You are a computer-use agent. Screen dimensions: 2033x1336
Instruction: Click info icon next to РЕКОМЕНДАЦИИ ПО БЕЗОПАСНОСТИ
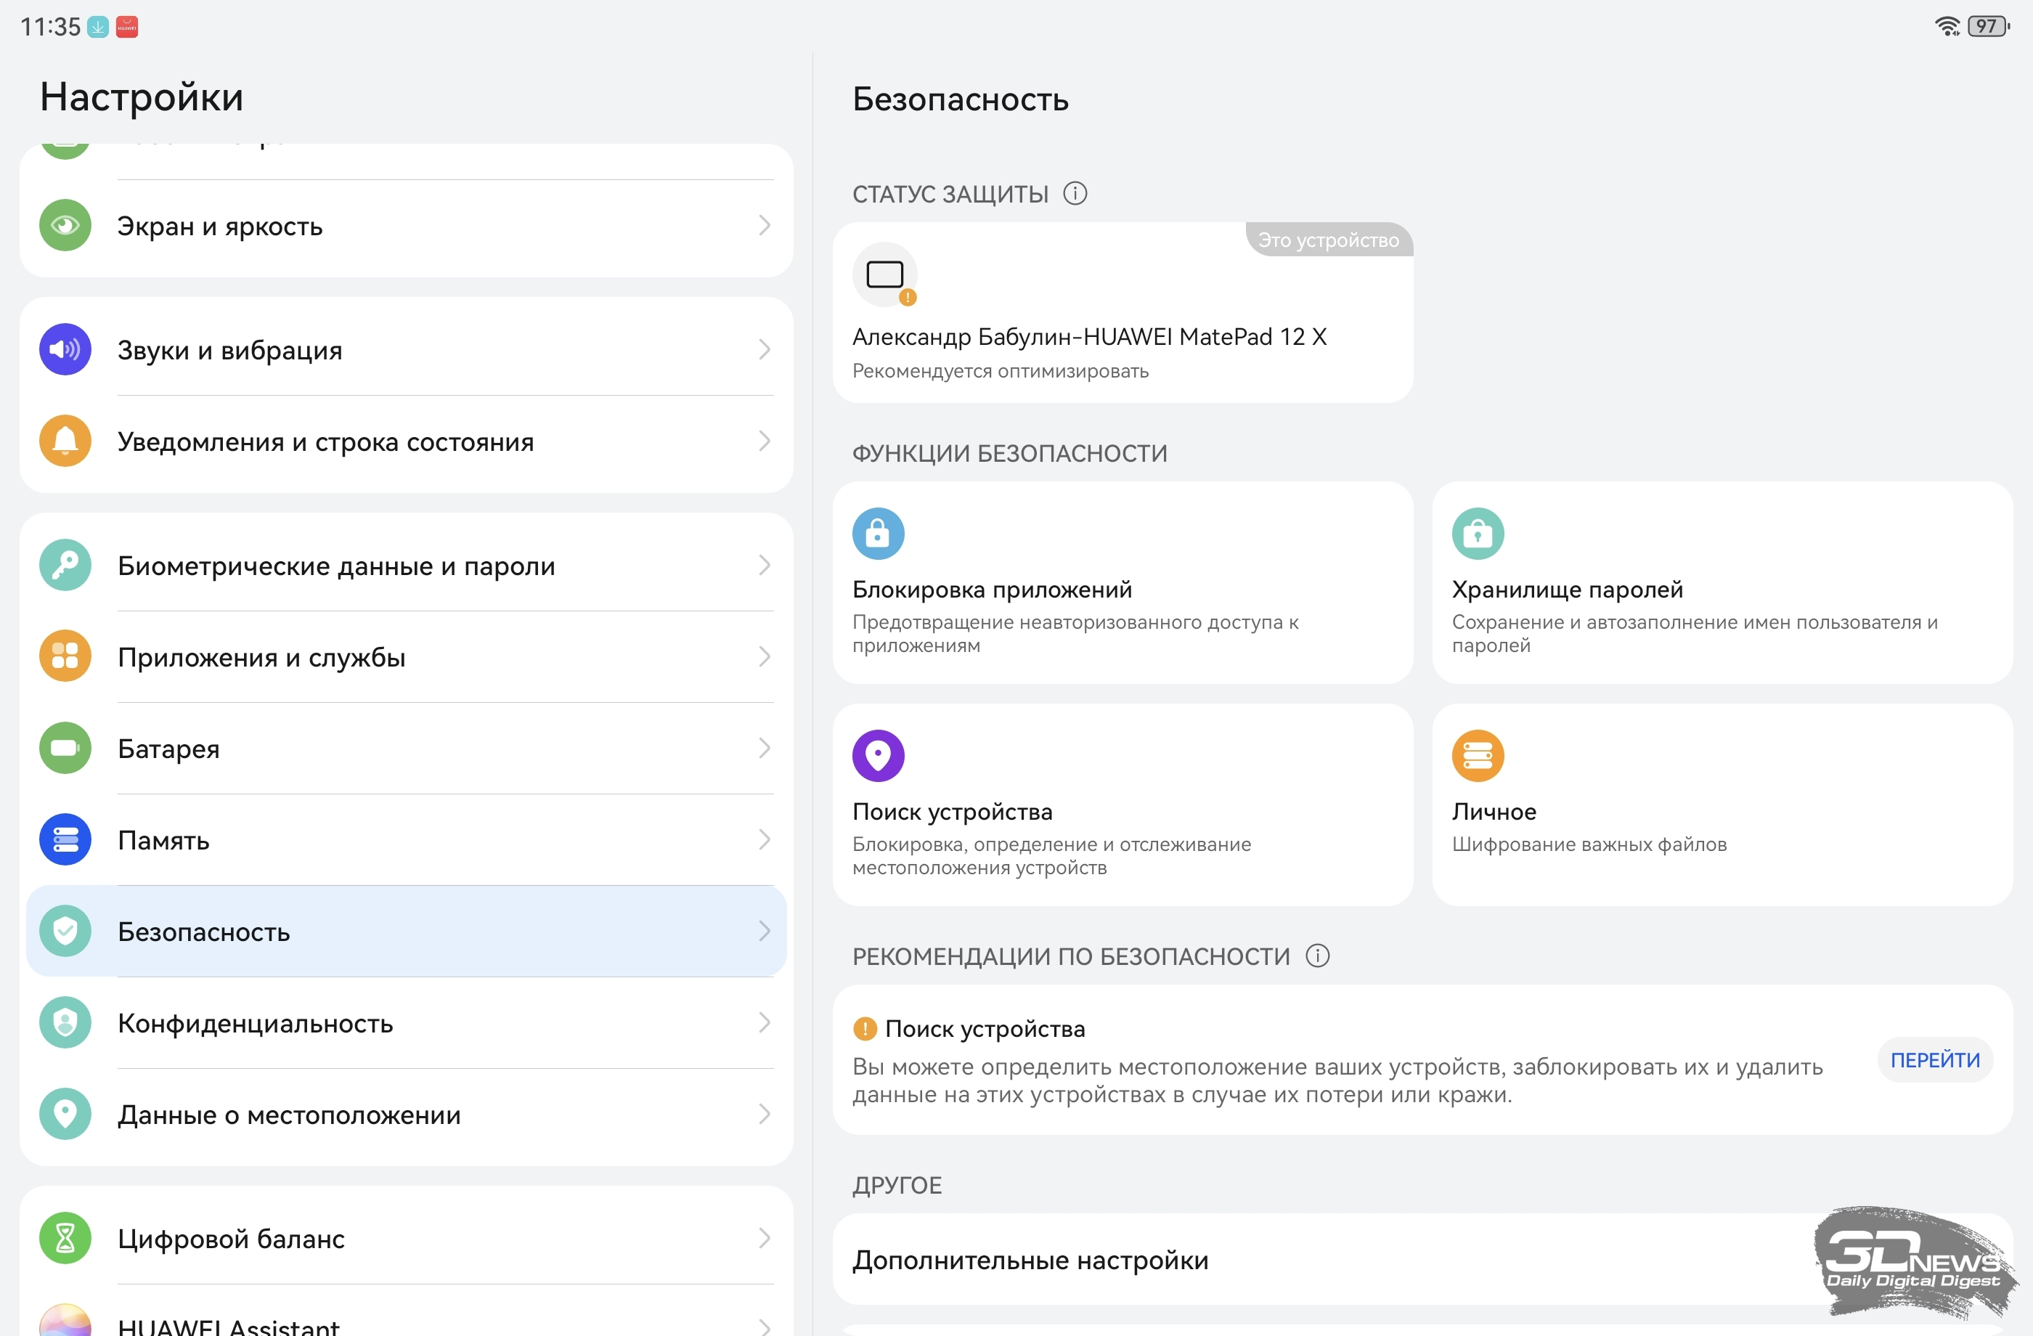(x=1317, y=956)
